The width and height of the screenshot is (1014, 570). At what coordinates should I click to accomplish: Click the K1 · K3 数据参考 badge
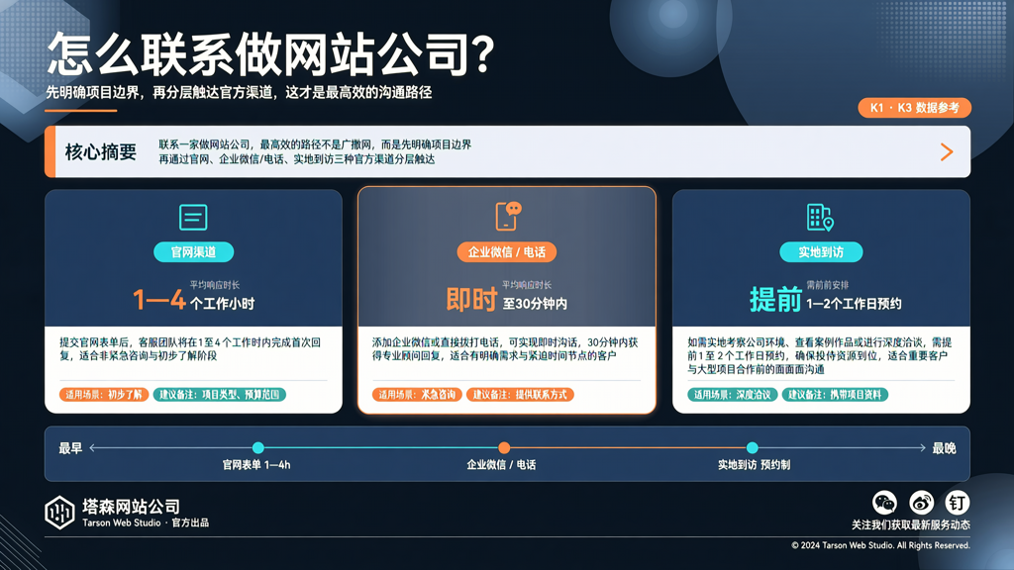[x=914, y=108]
